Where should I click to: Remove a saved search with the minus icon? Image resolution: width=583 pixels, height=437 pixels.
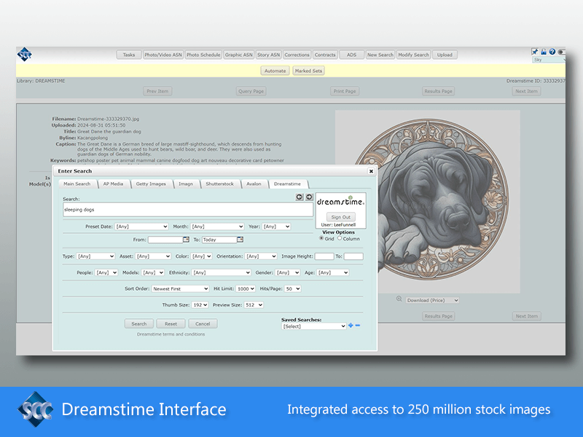358,326
